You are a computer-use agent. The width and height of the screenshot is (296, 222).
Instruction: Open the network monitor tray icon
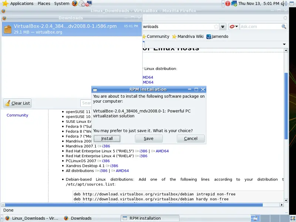pos(234,3)
